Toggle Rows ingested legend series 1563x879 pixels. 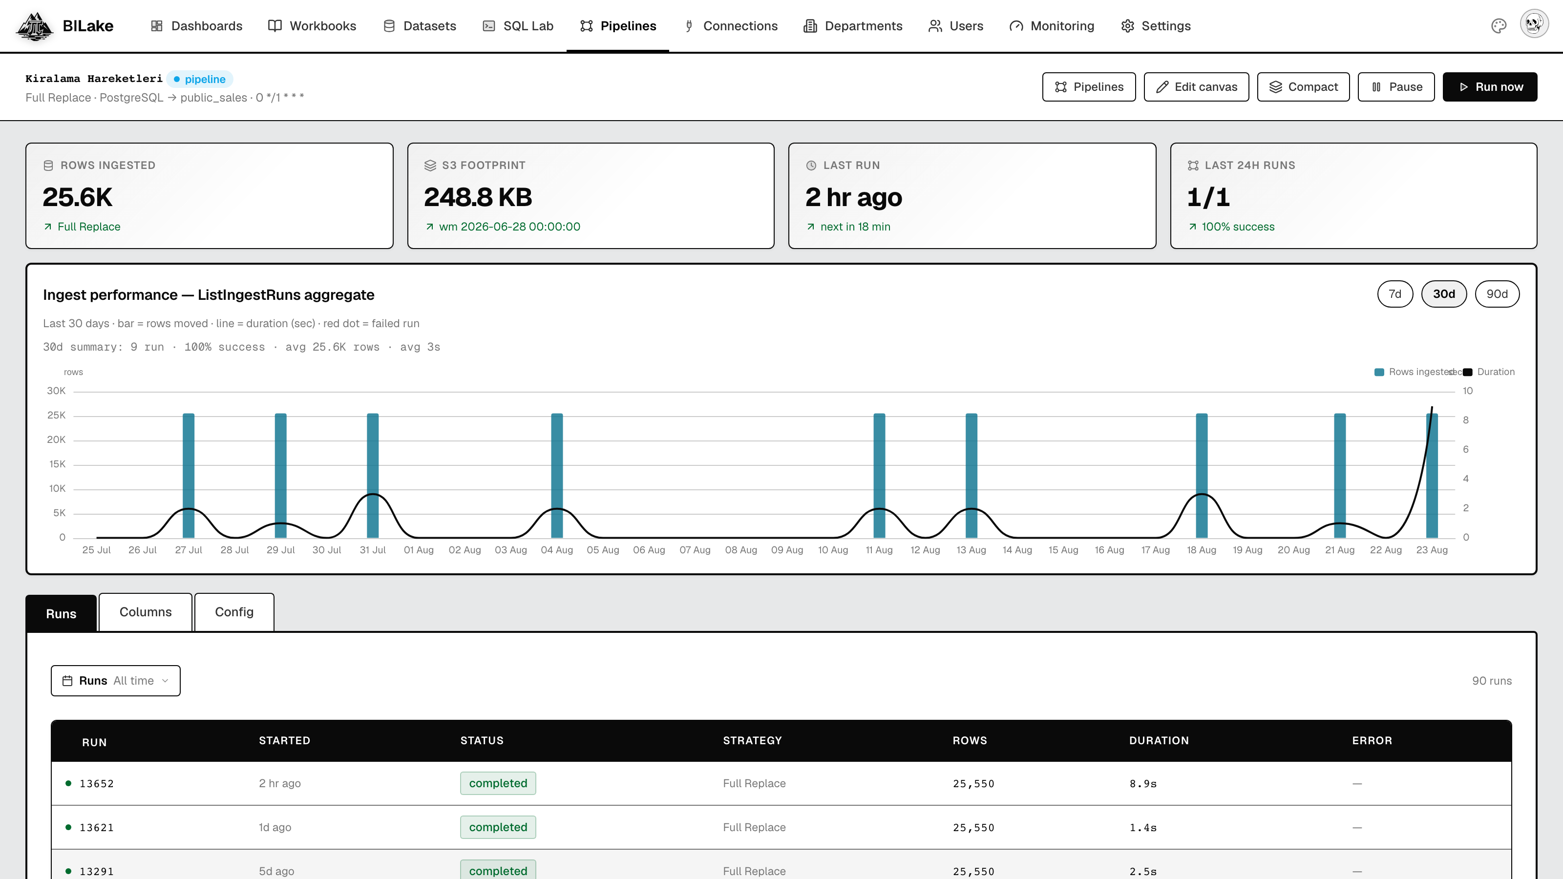tap(1414, 372)
